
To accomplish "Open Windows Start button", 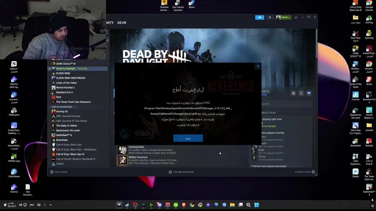I will click(256, 205).
